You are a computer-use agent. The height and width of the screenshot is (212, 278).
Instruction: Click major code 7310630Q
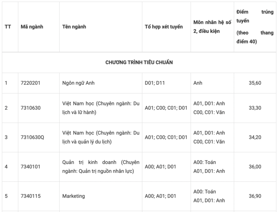32,137
